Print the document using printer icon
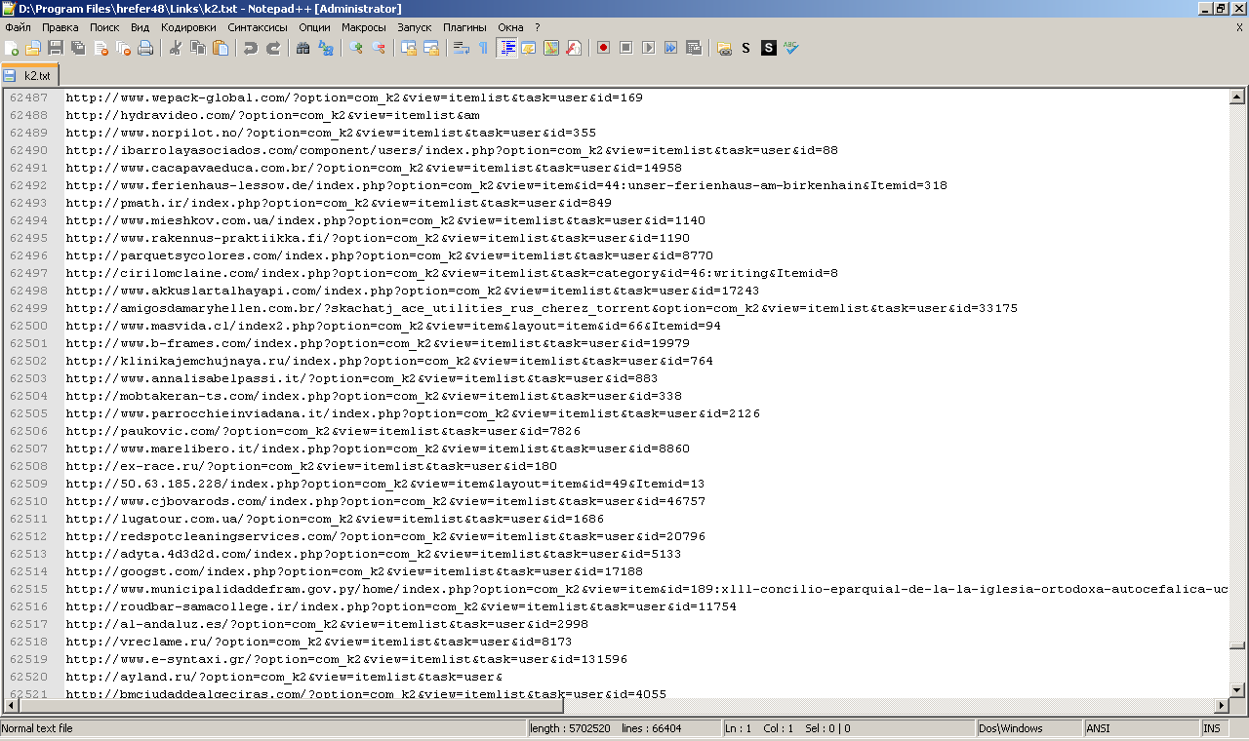 point(145,48)
